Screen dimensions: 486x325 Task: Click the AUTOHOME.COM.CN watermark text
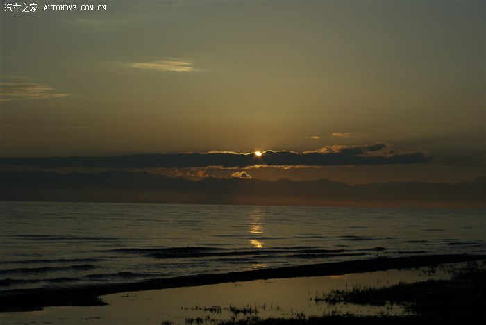(x=74, y=8)
